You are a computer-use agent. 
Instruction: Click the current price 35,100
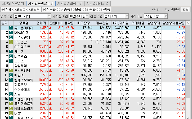click(43, 90)
